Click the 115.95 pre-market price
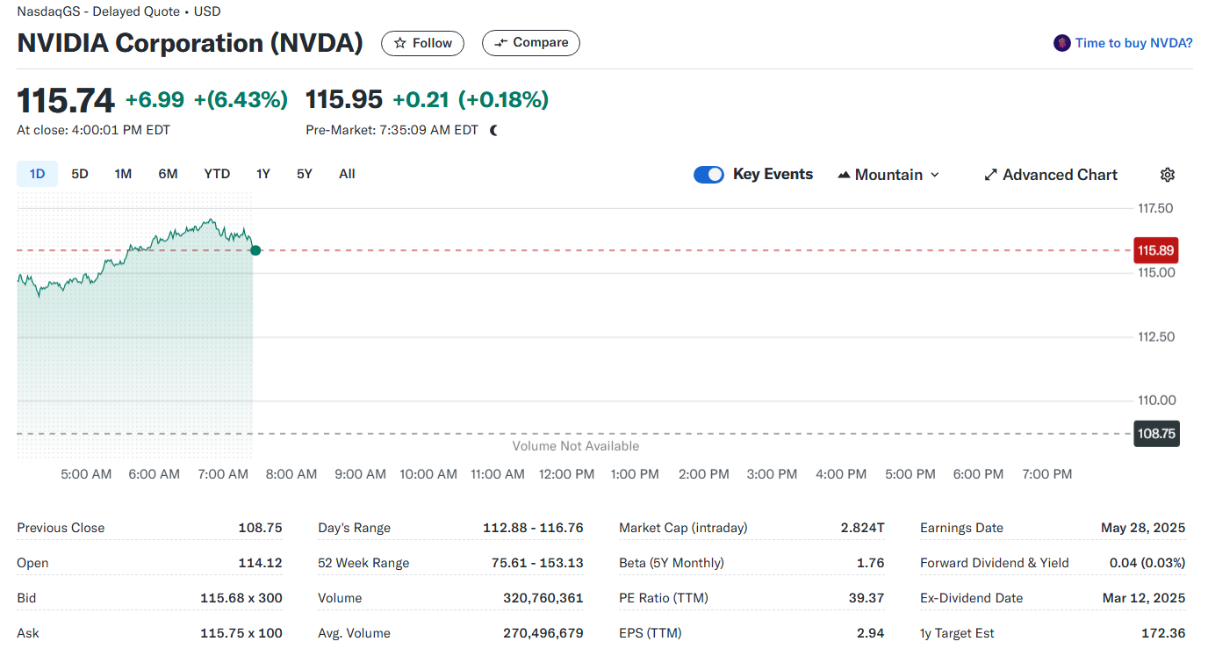The height and width of the screenshot is (656, 1208). click(x=344, y=100)
